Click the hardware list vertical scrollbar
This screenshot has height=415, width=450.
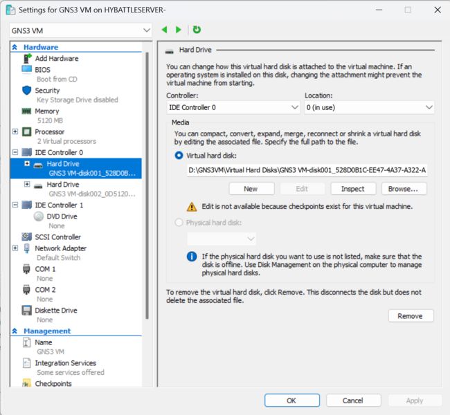tap(147, 185)
